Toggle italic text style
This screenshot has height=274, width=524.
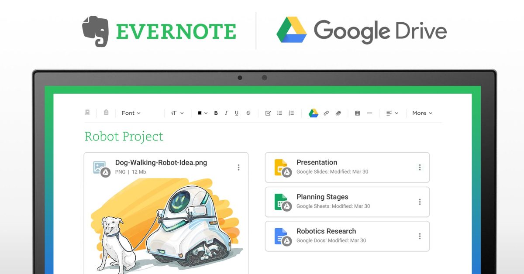click(x=226, y=113)
